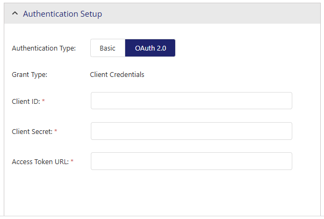Select Basic authentication type

tap(107, 48)
